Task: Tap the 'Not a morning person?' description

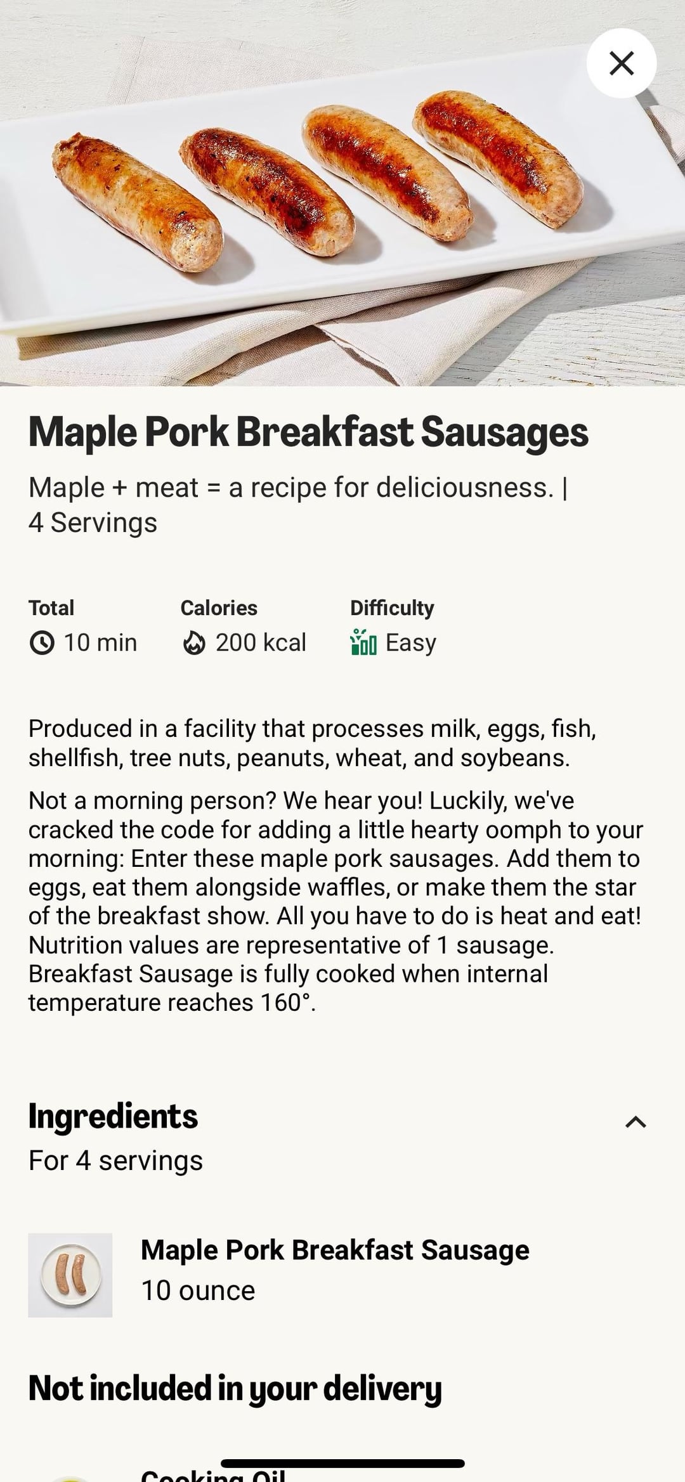Action: coord(336,900)
